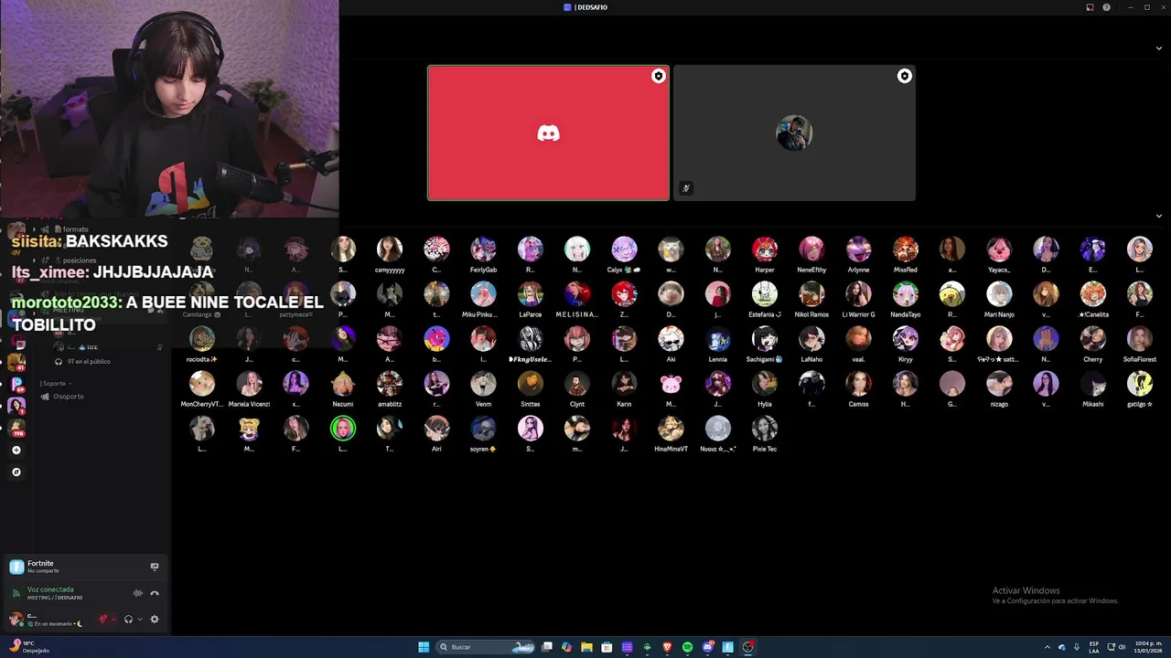
Task: View MissRed's avatar in audience
Action: pyautogui.click(x=906, y=249)
